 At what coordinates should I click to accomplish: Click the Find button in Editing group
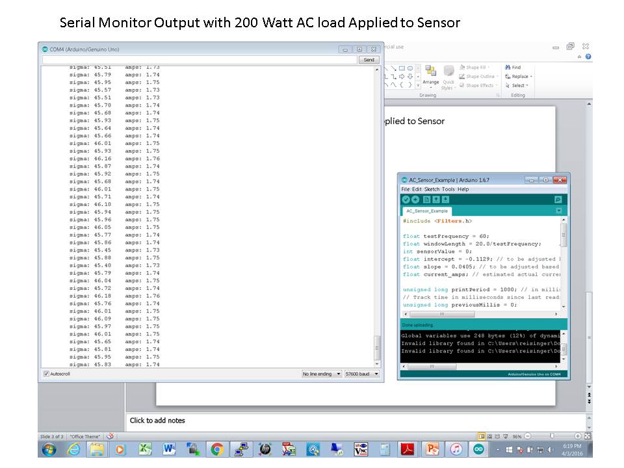[513, 67]
